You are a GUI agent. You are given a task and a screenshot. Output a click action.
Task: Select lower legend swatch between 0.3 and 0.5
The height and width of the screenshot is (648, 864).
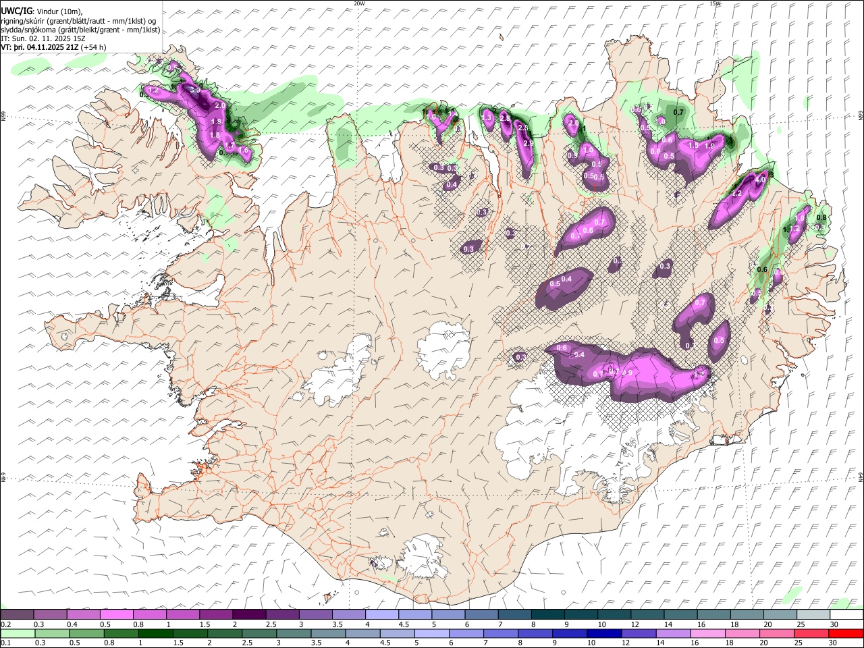click(x=52, y=633)
